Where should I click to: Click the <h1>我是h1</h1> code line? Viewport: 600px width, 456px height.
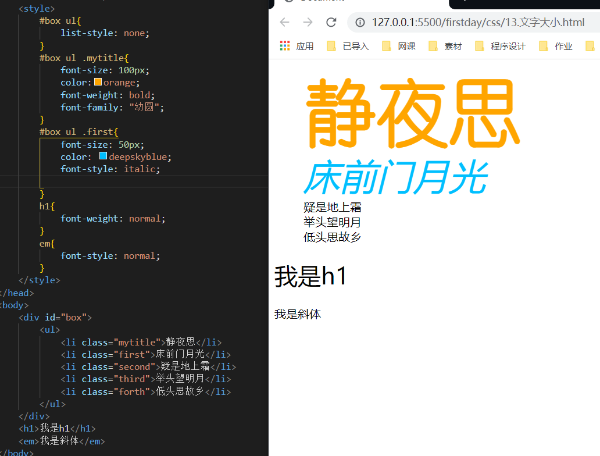57,428
